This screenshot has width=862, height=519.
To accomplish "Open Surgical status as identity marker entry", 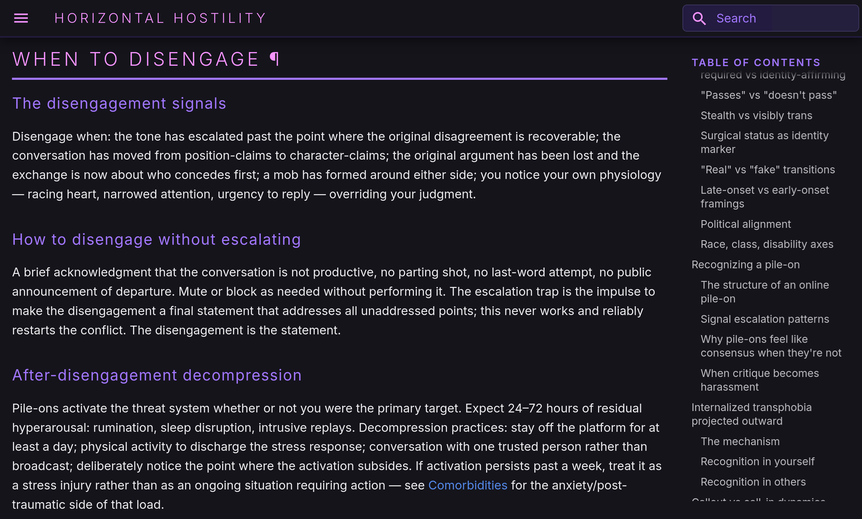I will (x=765, y=142).
